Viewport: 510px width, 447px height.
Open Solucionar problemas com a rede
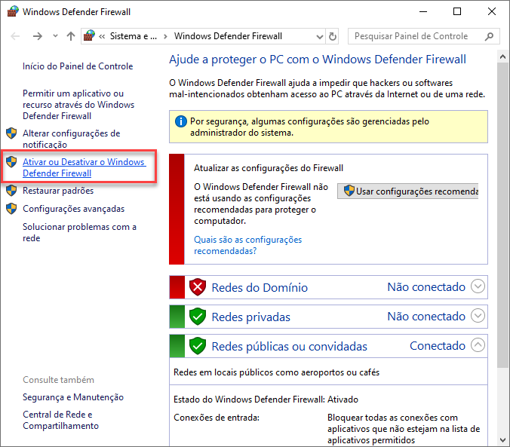[x=79, y=232]
